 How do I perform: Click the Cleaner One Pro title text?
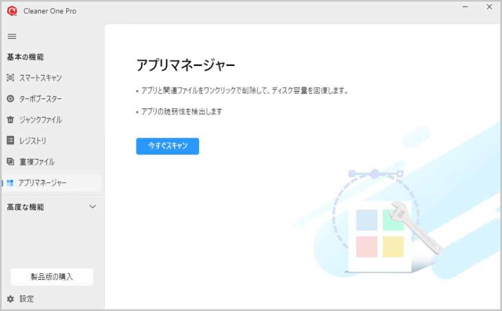(x=50, y=11)
